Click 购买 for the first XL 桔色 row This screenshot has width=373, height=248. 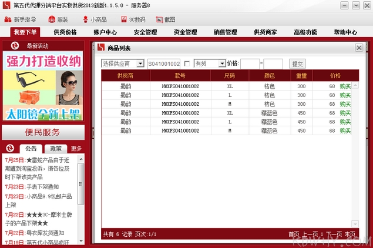345,86
